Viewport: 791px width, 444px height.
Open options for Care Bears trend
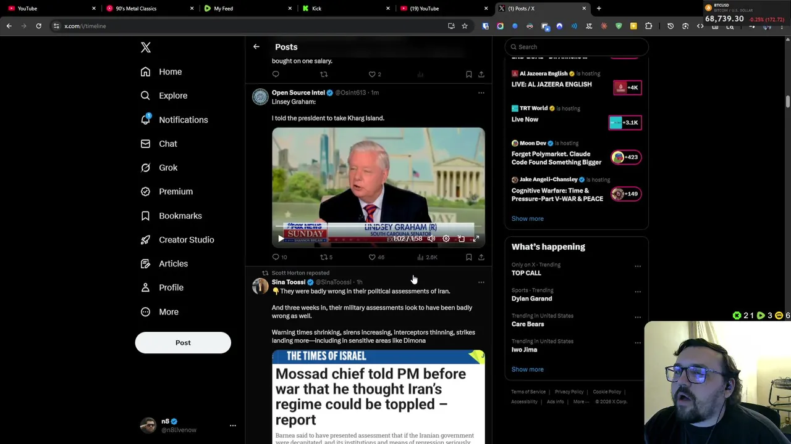pyautogui.click(x=638, y=318)
